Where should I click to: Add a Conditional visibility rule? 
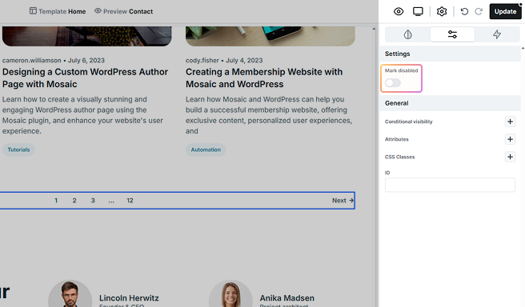coord(510,122)
